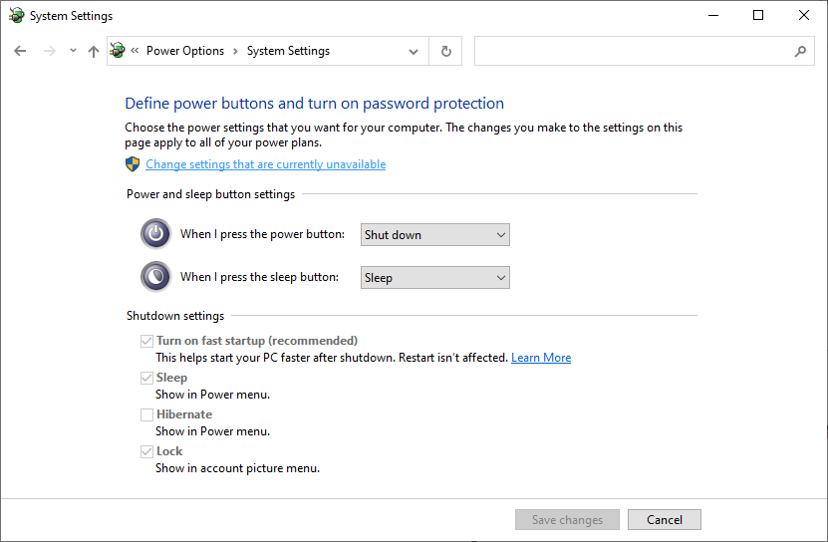Open the sleep button action dropdown
The height and width of the screenshot is (542, 828).
pos(434,278)
